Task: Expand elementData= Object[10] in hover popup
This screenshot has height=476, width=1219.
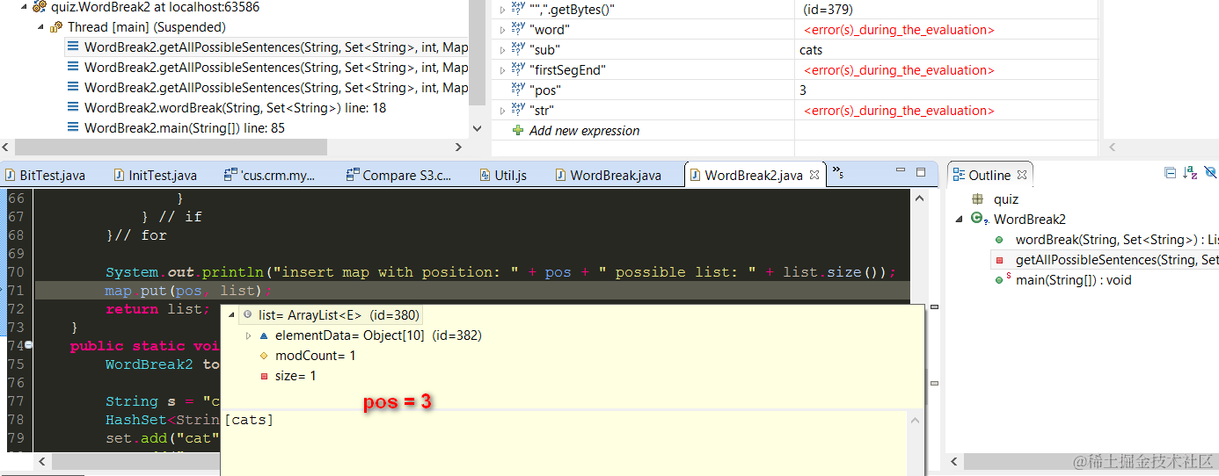Action: 249,335
